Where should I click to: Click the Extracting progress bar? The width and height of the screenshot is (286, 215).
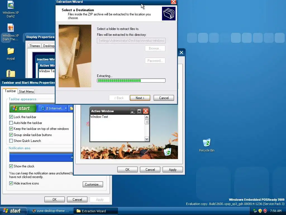pos(131,80)
